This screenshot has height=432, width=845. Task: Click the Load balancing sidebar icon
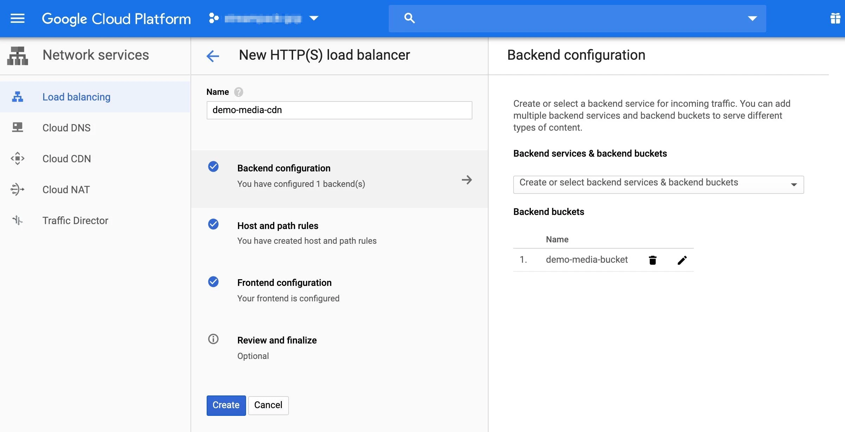[18, 97]
